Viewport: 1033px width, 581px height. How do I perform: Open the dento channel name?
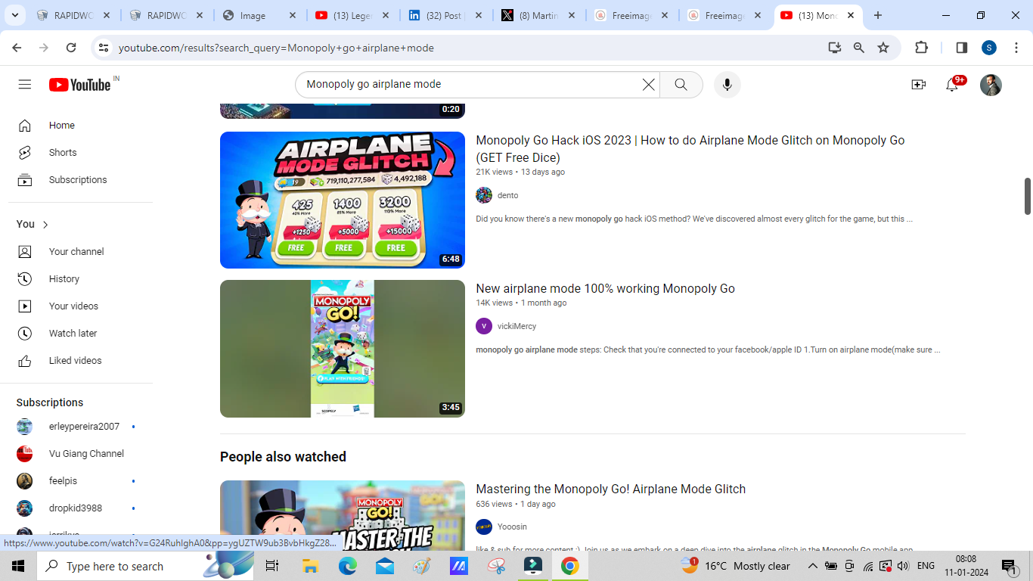(x=508, y=196)
